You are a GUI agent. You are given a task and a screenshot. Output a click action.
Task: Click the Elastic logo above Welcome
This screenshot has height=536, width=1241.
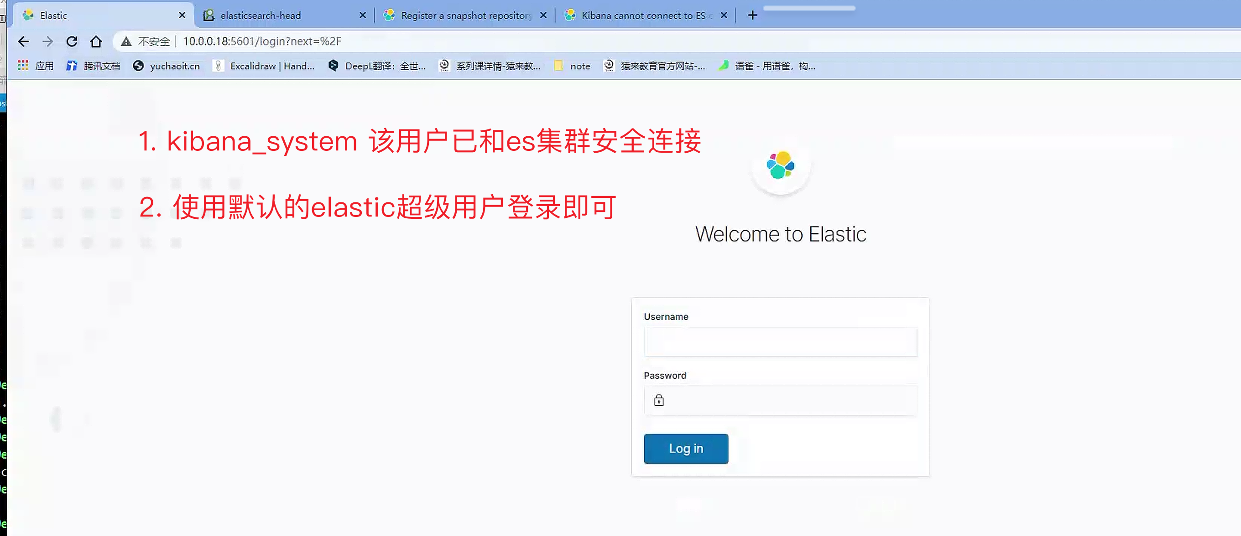(780, 165)
